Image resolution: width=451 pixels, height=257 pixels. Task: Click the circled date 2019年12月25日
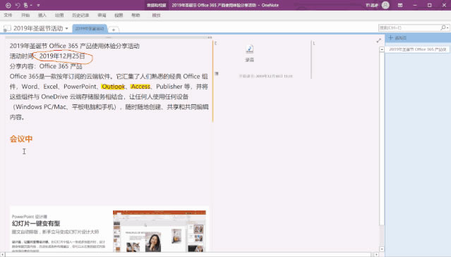62,56
